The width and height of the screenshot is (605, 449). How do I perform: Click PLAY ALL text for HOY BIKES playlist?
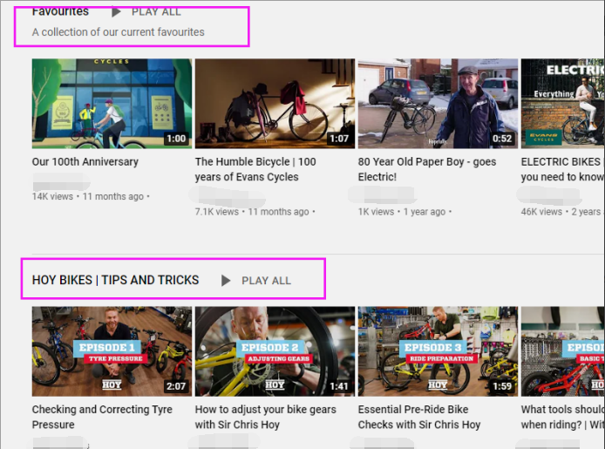coord(266,281)
